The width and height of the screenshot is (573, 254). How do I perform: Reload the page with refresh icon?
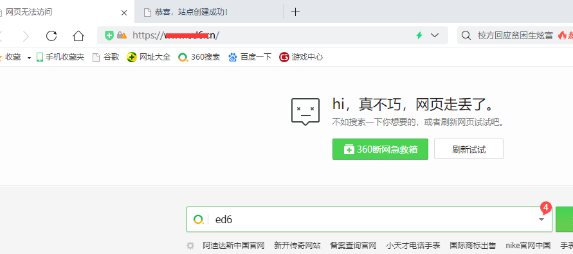tap(51, 36)
